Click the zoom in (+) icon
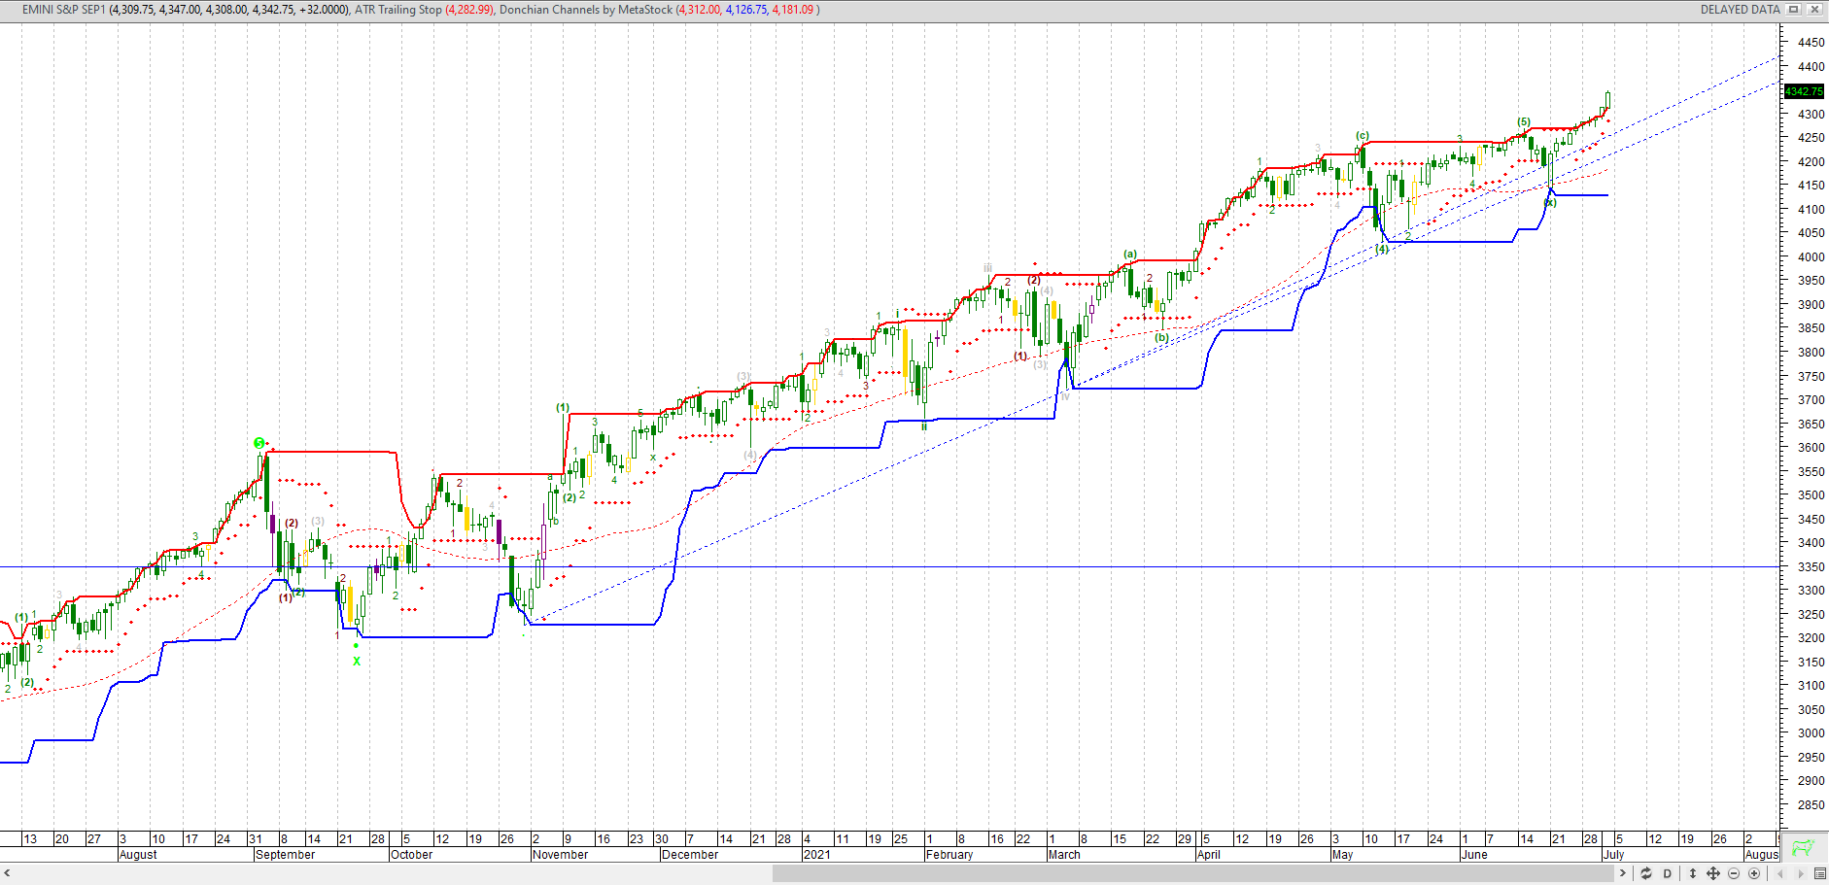The height and width of the screenshot is (885, 1829). [x=1754, y=873]
